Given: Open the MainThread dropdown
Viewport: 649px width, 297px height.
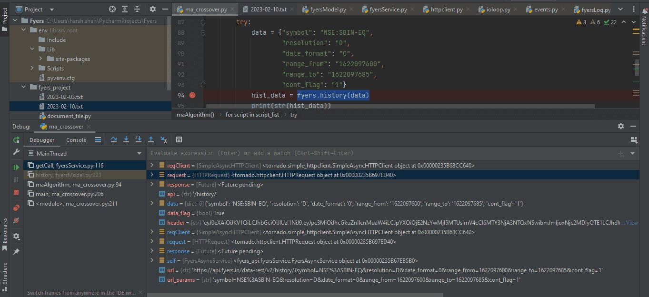Looking at the screenshot, I should (140, 153).
